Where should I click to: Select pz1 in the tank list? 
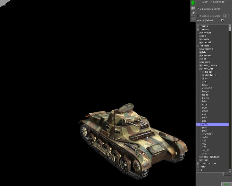pos(204,121)
